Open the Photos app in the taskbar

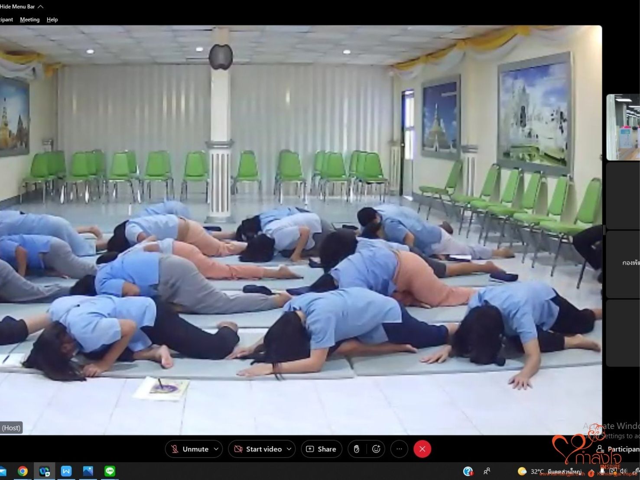[88, 471]
